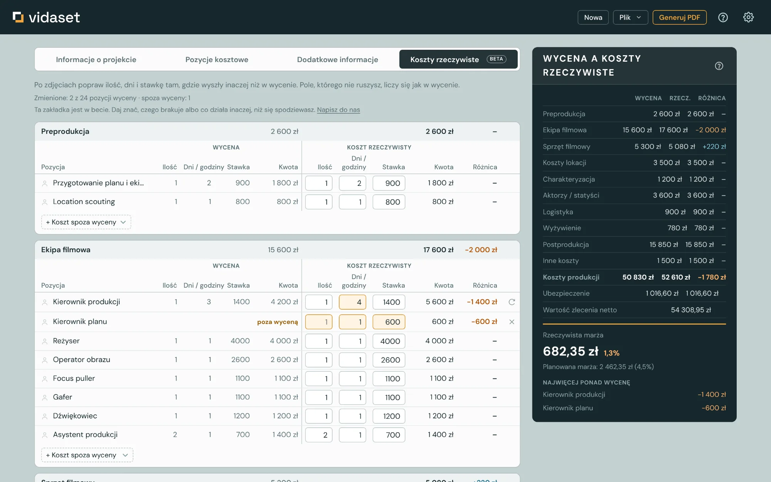Click the 682,35 zł margin value
The height and width of the screenshot is (482, 771).
pos(571,351)
